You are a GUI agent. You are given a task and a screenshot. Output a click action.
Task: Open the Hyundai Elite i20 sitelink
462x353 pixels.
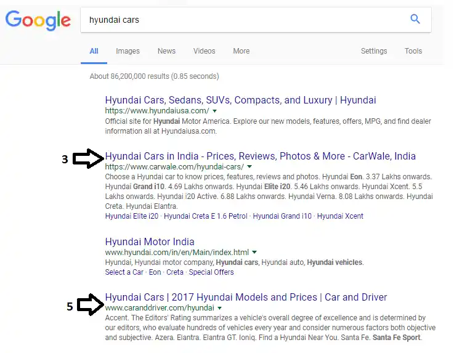click(x=132, y=216)
